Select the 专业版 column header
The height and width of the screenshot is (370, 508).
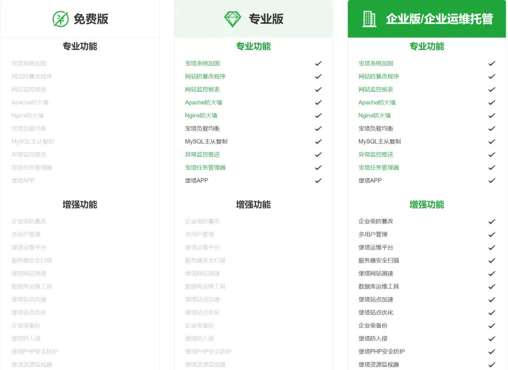tap(254, 18)
